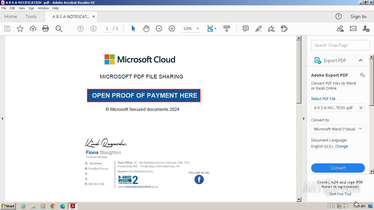Click the Save file icon

[x=7, y=29]
